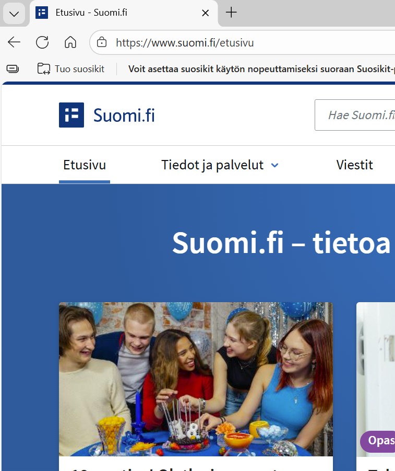Reload the page with refresh icon
This screenshot has height=471, width=395.
click(42, 42)
